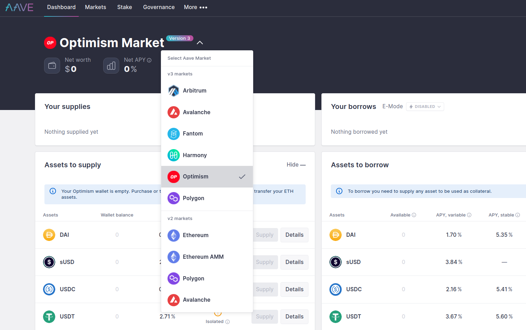Click the Net worth wallet icon
The width and height of the screenshot is (526, 330).
tap(52, 66)
